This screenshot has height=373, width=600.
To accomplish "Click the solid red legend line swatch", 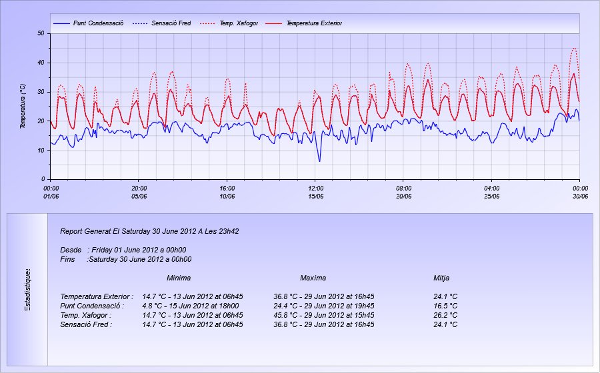I will (x=273, y=23).
